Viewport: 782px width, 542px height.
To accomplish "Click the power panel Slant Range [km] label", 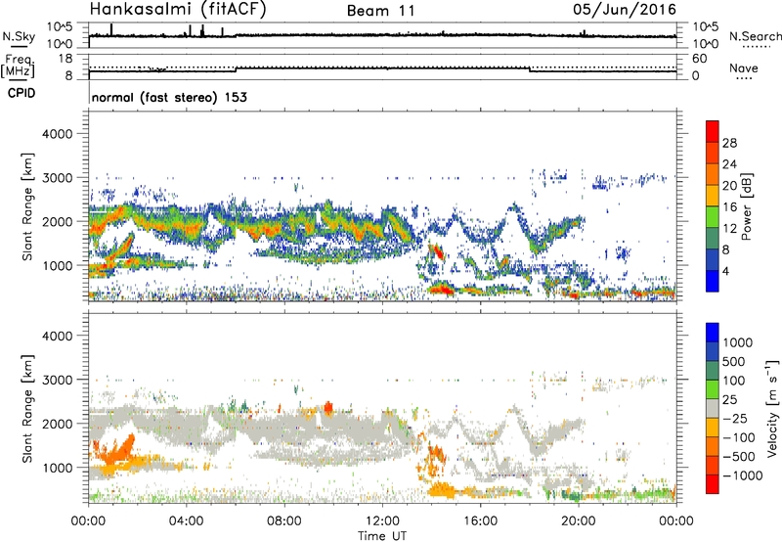I will tap(27, 206).
